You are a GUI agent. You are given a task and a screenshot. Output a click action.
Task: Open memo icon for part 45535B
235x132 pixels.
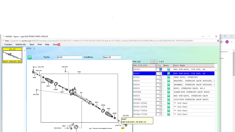click(169, 100)
